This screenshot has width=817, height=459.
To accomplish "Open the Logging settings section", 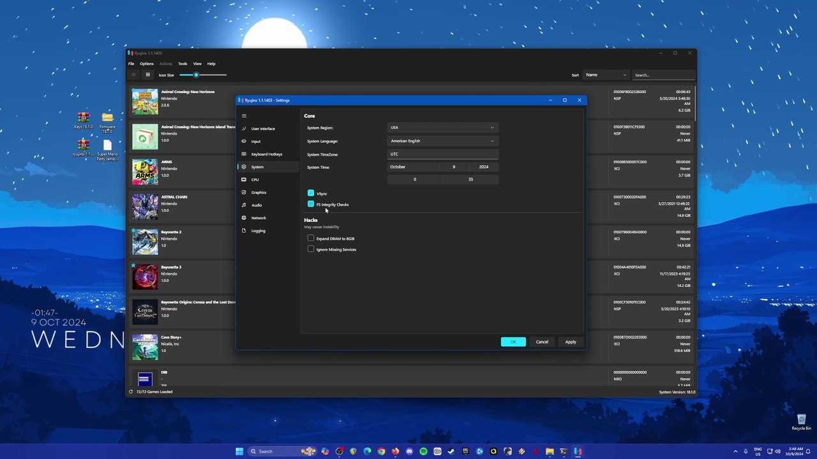I will [x=267, y=231].
